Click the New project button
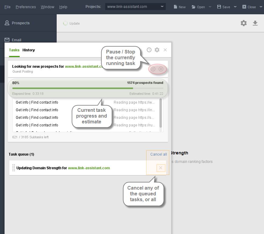Viewport: 264px width, 234px height. (x=179, y=7)
